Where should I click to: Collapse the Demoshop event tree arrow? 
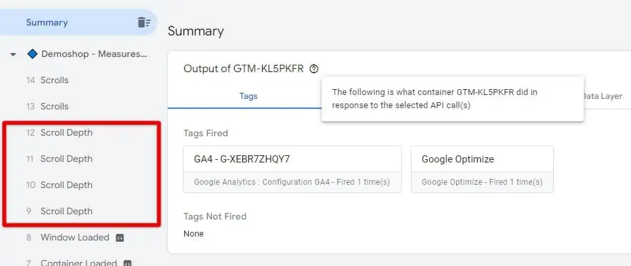point(13,54)
